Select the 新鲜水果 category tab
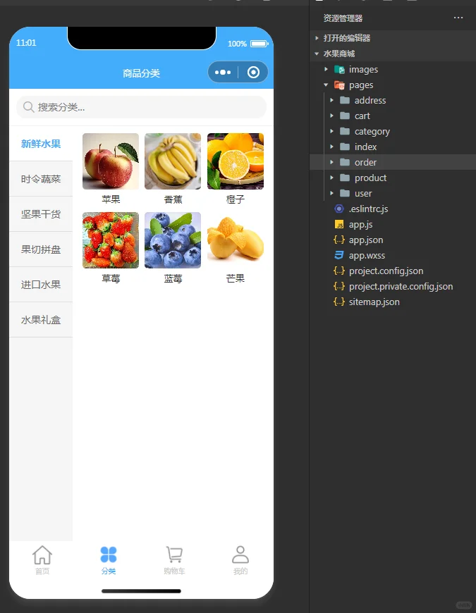Screen dimensions: 476x613 [41, 144]
